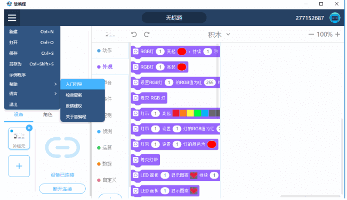347x200 pixels.
Task: Expand the 帮助 submenu
Action: 32,84
